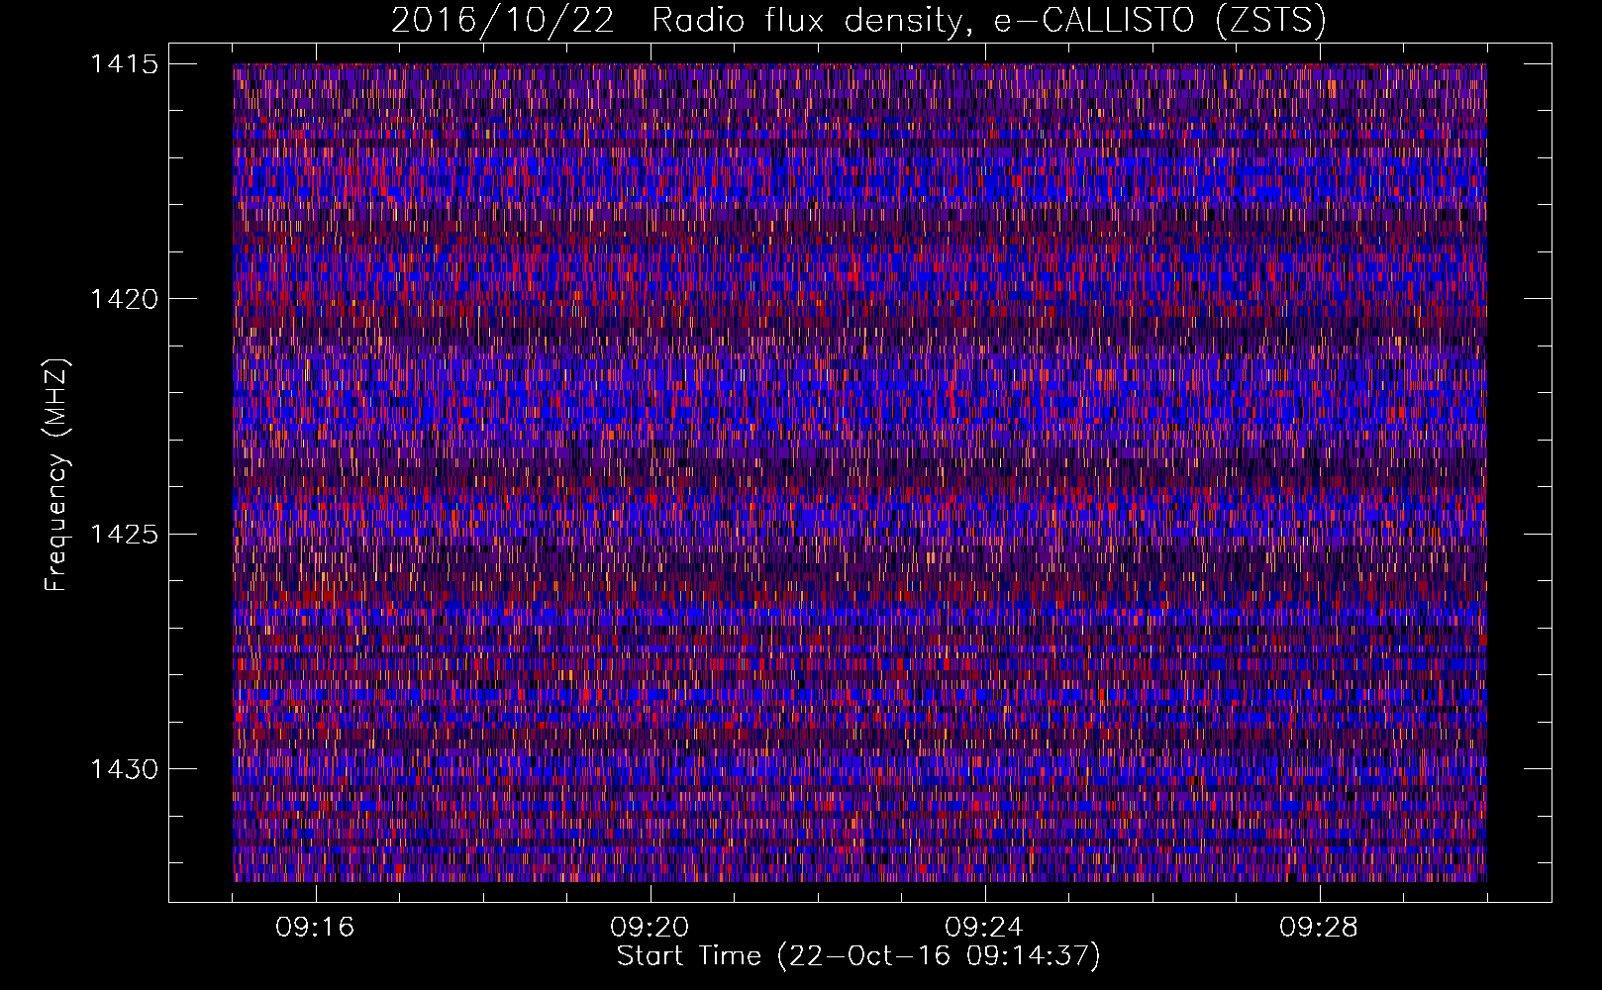This screenshot has width=1602, height=990.
Task: Click the 1420 frequency axis label
Action: point(124,299)
